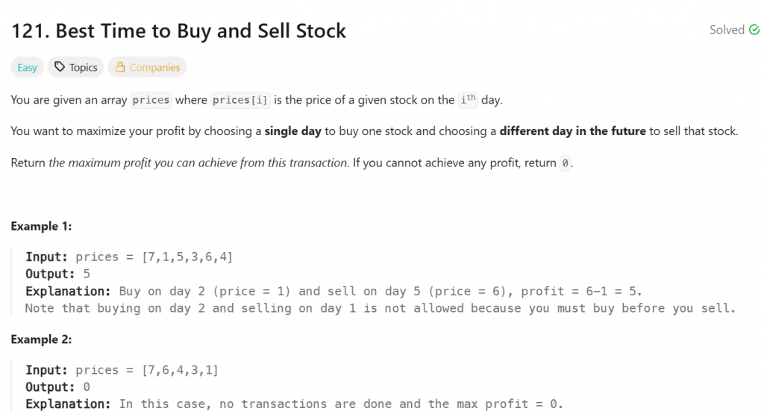Click the Example 2 Output label
This screenshot has width=764, height=414.
click(x=50, y=386)
